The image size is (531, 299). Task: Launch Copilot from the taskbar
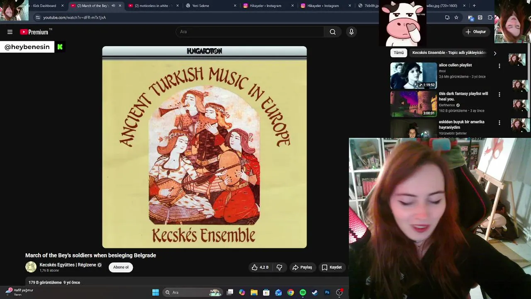242,293
